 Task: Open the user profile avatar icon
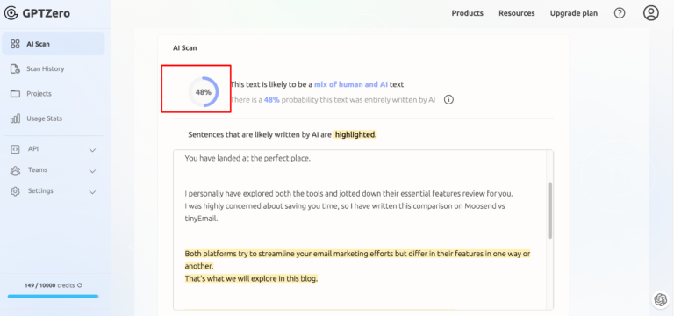click(x=651, y=13)
